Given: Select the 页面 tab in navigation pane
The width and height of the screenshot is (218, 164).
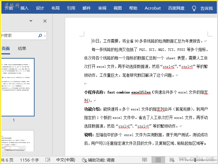Looking at the screenshot, I should click(x=6, y=49).
